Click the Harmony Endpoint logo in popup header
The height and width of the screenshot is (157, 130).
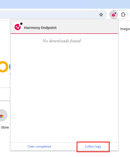click(x=18, y=26)
